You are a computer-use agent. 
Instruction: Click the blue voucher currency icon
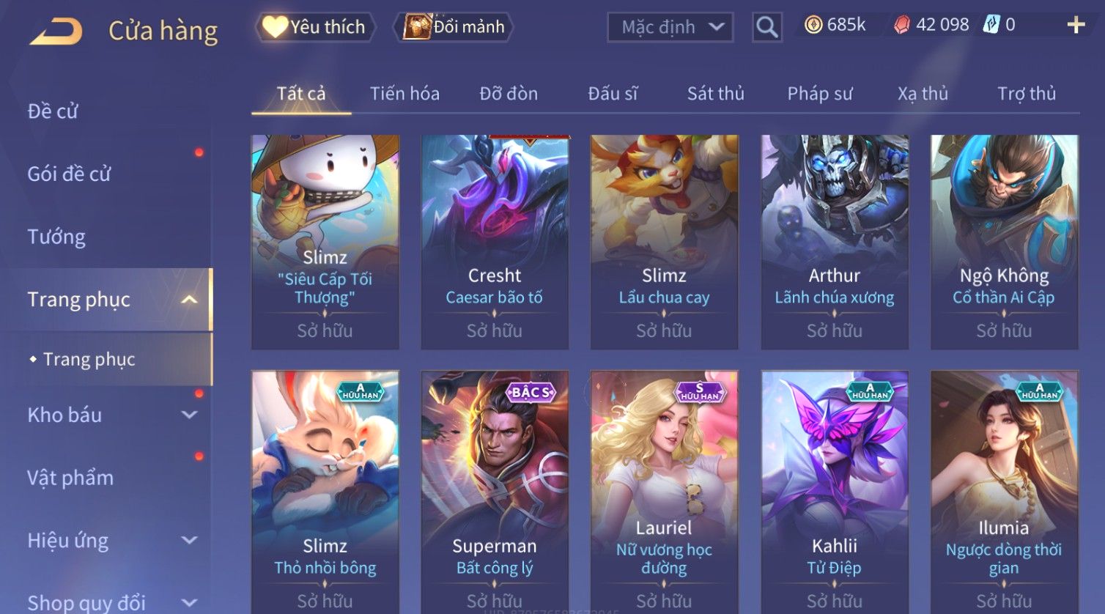click(x=991, y=25)
